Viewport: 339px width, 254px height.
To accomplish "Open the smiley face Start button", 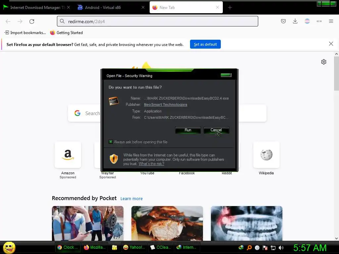I will click(x=9, y=247).
